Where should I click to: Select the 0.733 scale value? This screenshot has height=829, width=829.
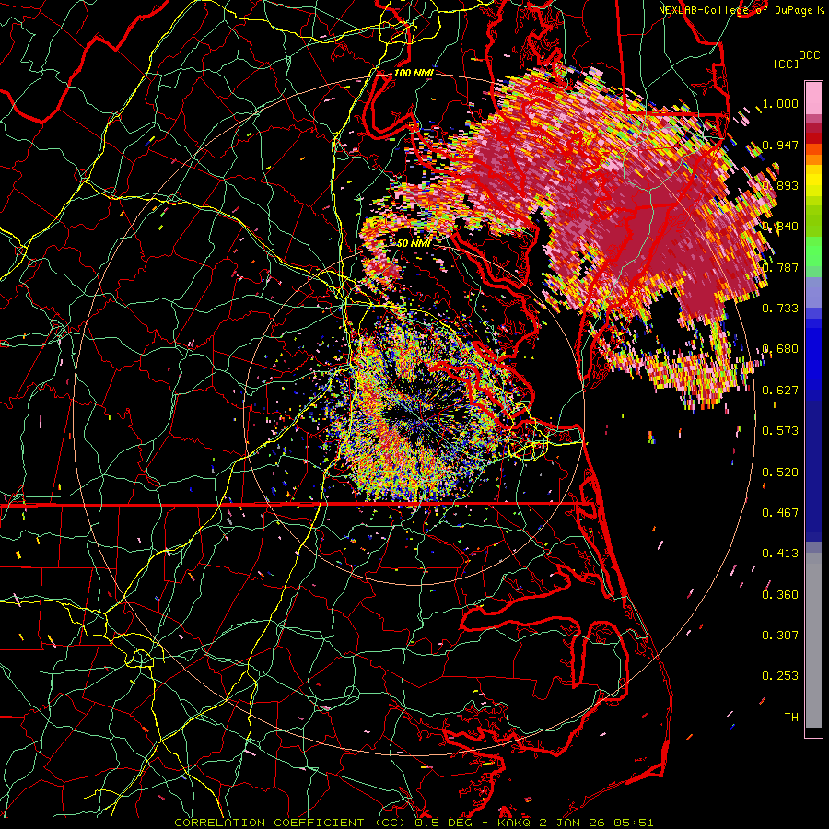click(x=780, y=309)
